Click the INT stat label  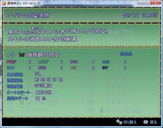[x=105, y=68]
